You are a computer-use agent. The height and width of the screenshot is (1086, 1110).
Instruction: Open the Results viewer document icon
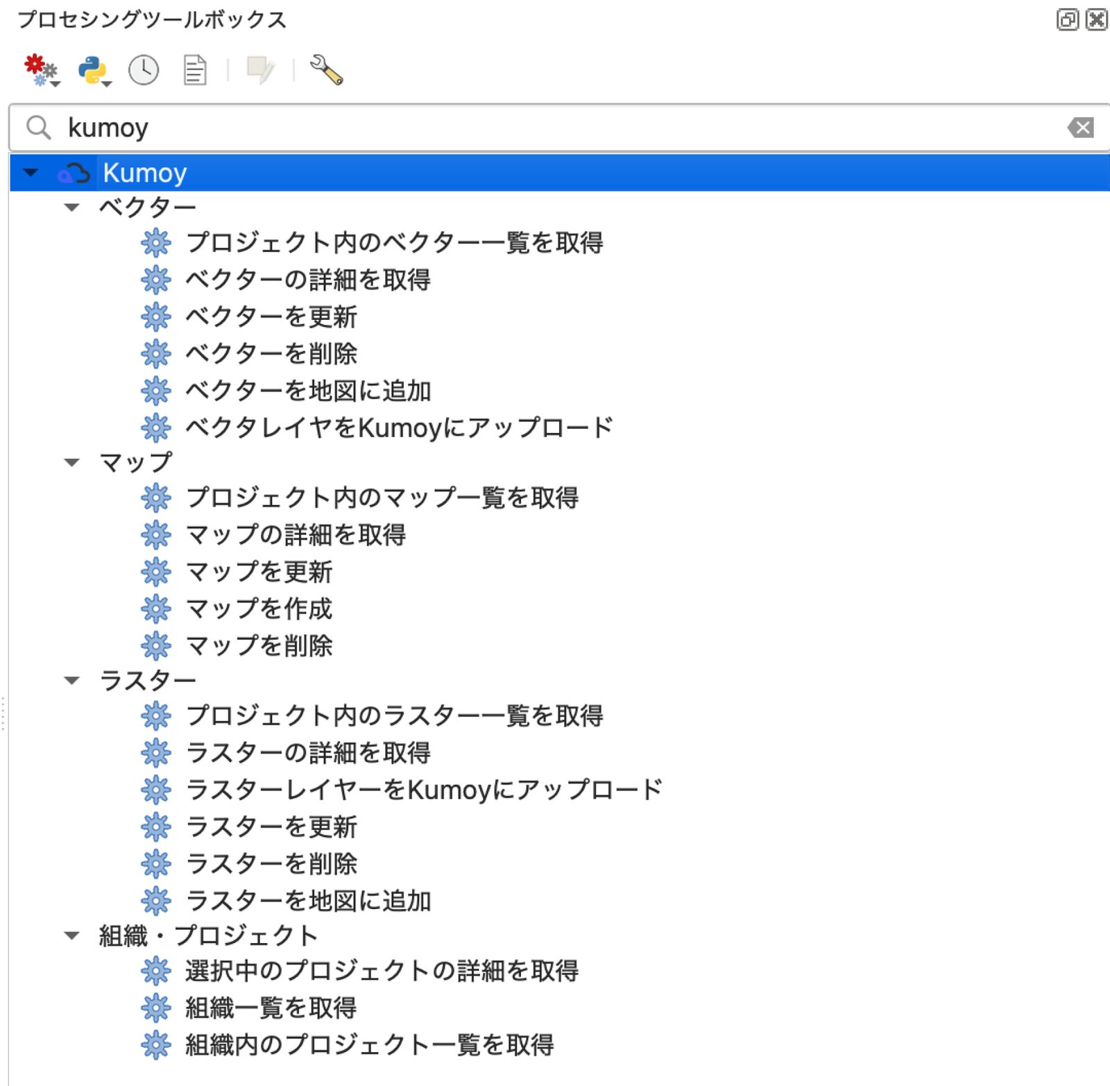click(x=195, y=70)
